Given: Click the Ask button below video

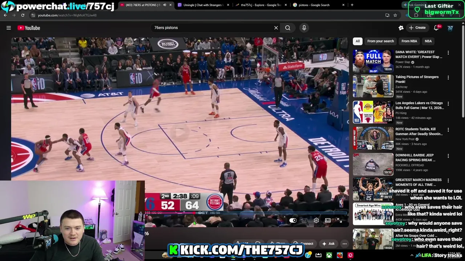Looking at the screenshot, I should pos(328,244).
